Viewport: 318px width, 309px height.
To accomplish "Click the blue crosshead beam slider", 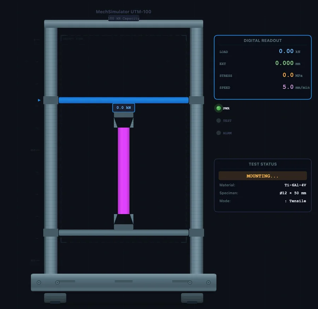I will 124,100.
